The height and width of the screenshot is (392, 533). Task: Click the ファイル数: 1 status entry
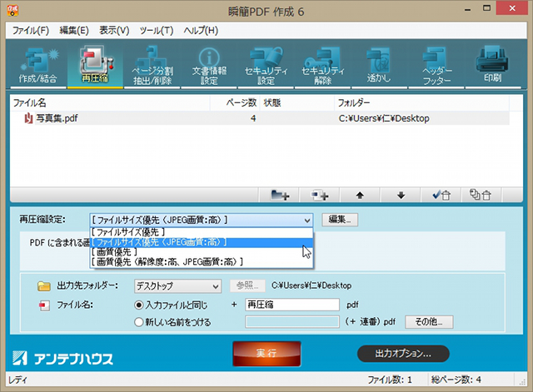coord(390,380)
